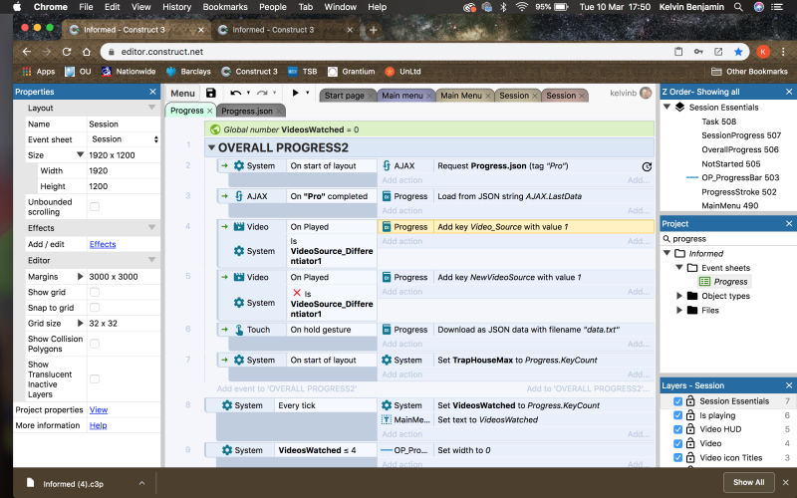The image size is (797, 498).
Task: Save the project with the floppy disk icon
Action: tap(210, 93)
